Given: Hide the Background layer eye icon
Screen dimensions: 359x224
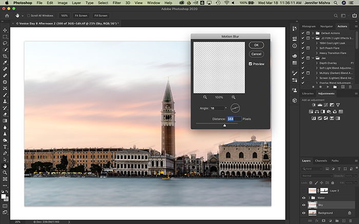Looking at the screenshot, I should click(304, 213).
